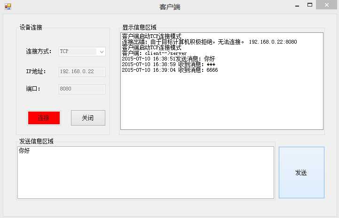Click into the 发送信息区域 text box

146,173
